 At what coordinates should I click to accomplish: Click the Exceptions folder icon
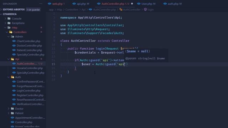[x=9, y=23]
